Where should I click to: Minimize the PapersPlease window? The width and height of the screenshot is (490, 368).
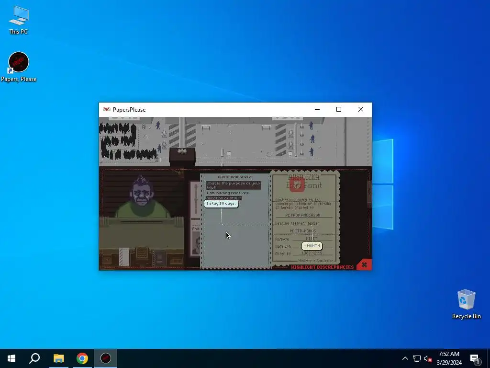click(x=317, y=110)
